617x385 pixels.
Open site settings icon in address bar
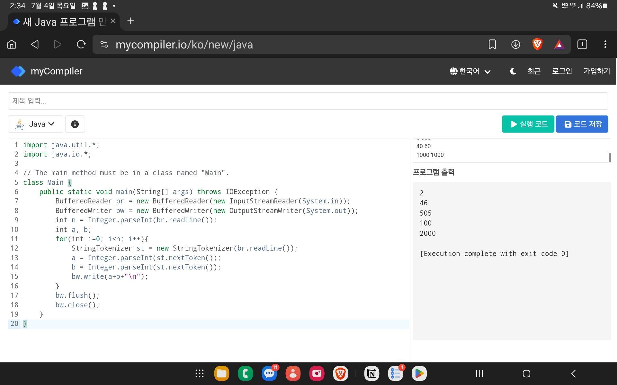[104, 44]
